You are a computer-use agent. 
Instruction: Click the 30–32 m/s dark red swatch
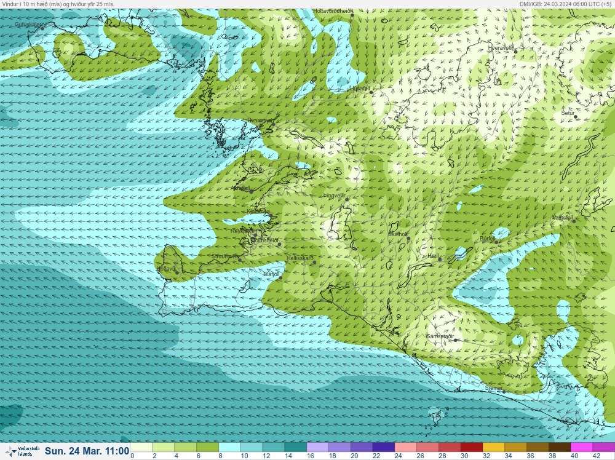click(x=472, y=448)
